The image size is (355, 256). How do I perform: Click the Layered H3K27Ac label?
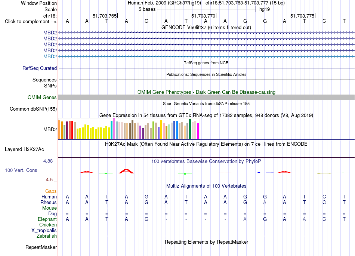pos(24,149)
